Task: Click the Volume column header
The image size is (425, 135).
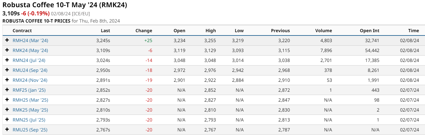Action: (x=323, y=31)
